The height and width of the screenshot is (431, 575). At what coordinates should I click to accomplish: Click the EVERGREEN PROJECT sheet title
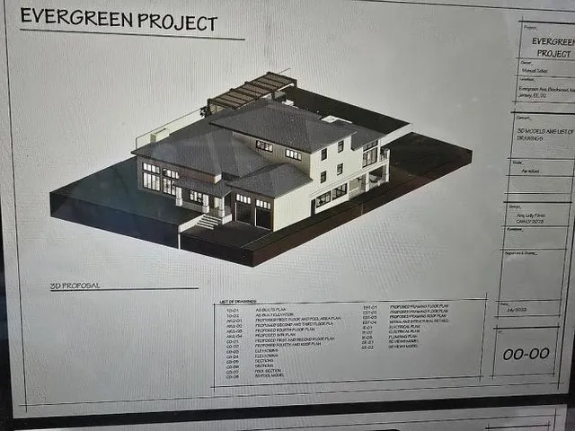coord(119,20)
